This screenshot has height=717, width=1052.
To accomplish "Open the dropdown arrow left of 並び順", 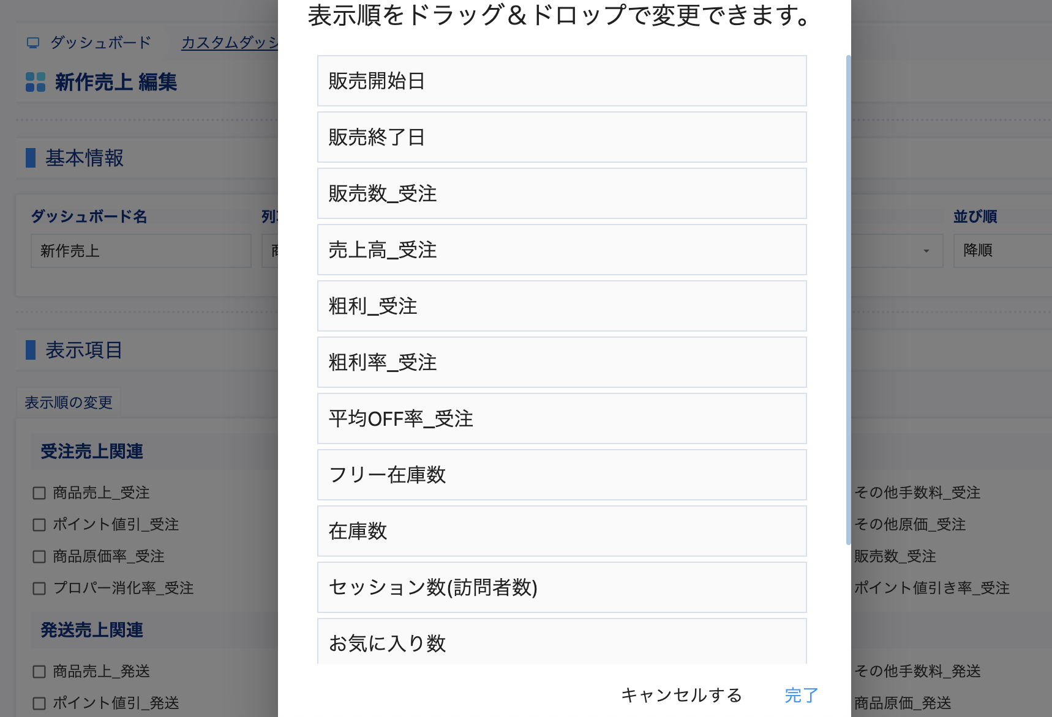I will click(926, 251).
